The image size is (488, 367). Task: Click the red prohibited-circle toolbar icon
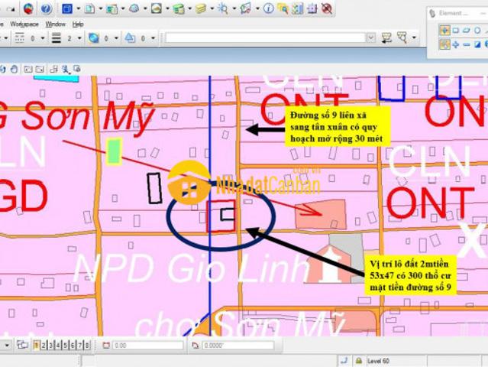(327, 8)
